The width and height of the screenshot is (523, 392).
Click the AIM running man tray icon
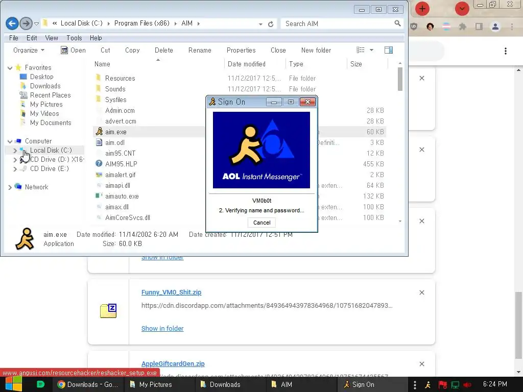[x=428, y=385]
